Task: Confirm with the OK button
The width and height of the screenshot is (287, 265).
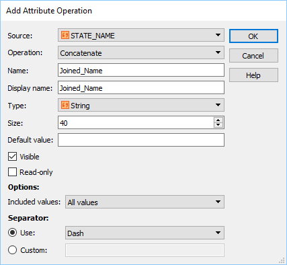Action: [253, 36]
